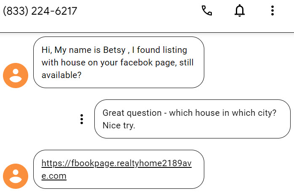
Task: Open the options dots beside the 'Great question' message
Action: (82, 119)
